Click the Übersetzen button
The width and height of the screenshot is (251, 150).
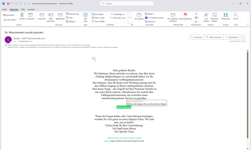click(226, 17)
